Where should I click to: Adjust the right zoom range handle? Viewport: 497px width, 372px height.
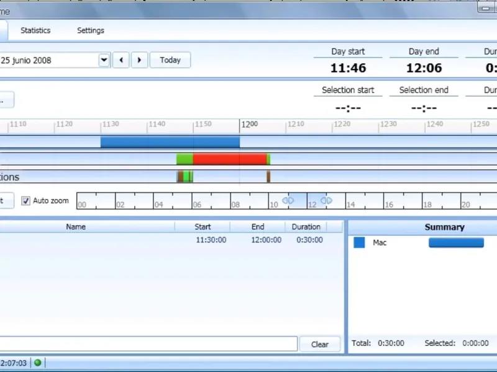click(326, 200)
